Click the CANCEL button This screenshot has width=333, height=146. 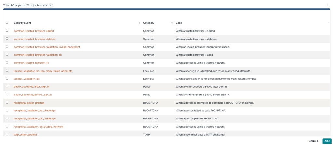[313, 141]
